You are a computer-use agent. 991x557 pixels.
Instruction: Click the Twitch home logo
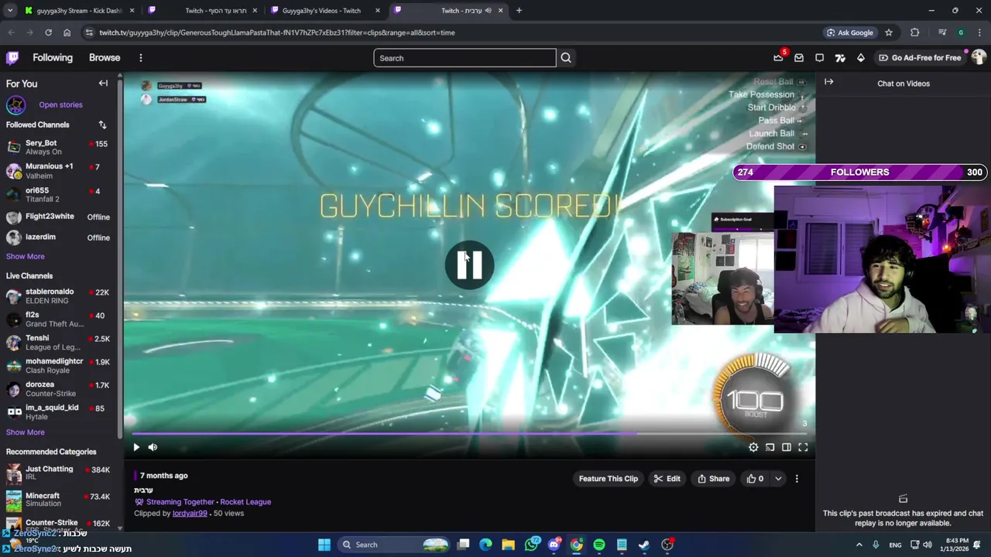[12, 58]
